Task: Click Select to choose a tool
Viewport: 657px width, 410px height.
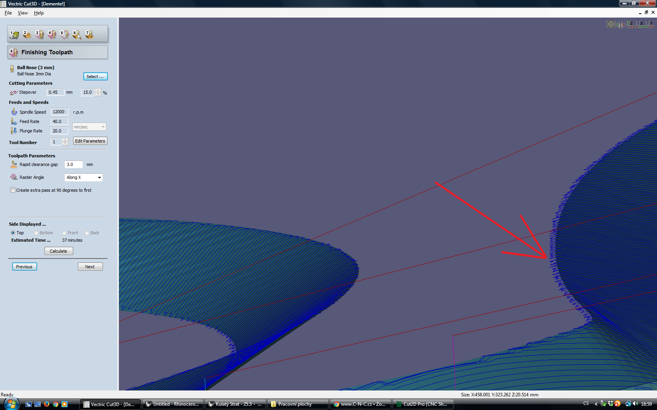Action: pyautogui.click(x=95, y=77)
